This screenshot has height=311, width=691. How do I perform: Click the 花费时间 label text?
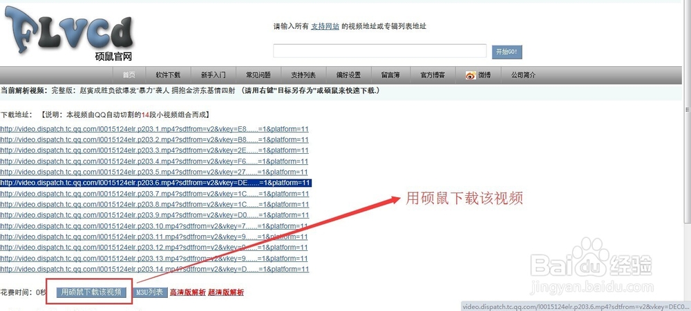click(23, 292)
